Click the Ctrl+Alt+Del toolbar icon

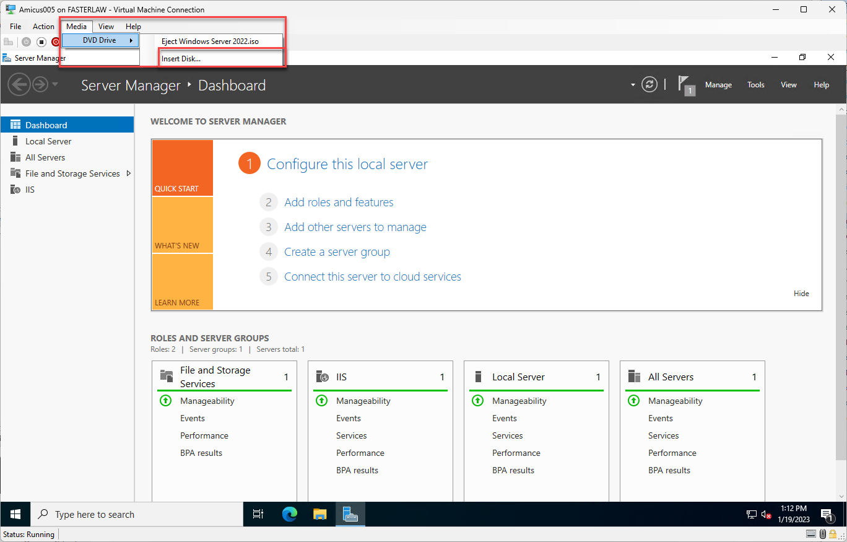point(8,42)
